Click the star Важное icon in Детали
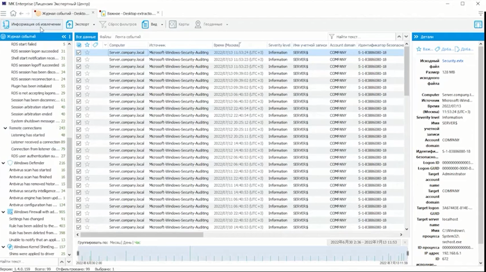 (419, 49)
